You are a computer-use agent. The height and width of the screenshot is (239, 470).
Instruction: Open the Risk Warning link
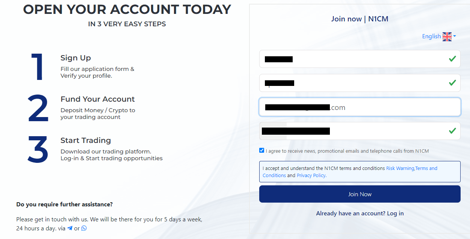[x=400, y=168]
